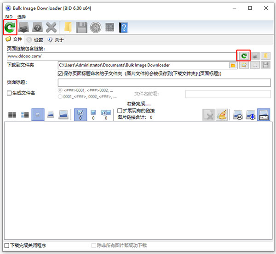This screenshot has height=254, width=276.
Task: Click the 准备完成 status text
Action: tap(139, 104)
